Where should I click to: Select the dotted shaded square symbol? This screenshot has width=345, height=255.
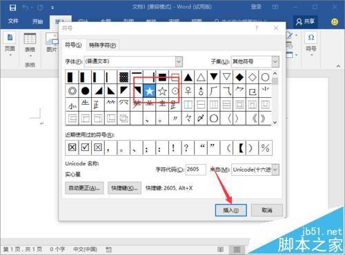click(124, 77)
